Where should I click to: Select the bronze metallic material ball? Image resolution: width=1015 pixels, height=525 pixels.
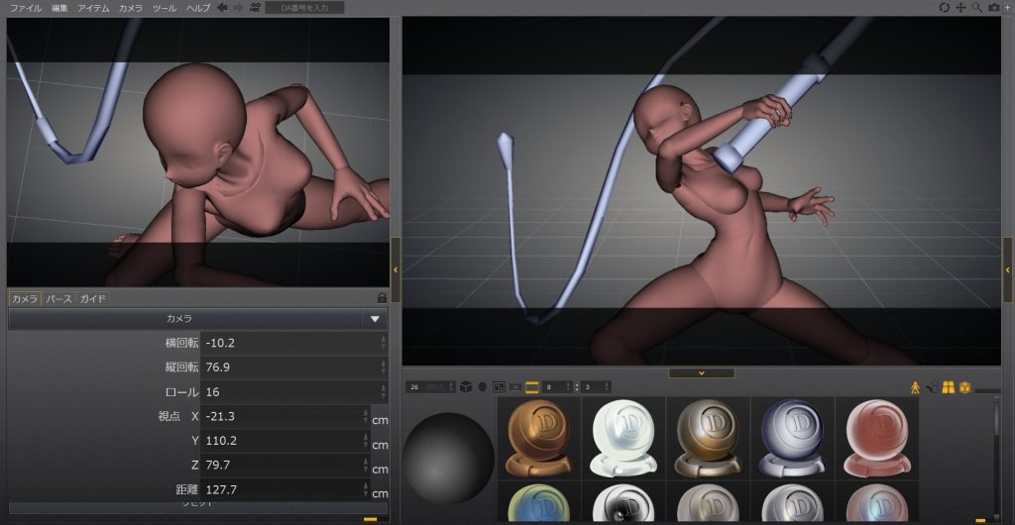[x=708, y=438]
